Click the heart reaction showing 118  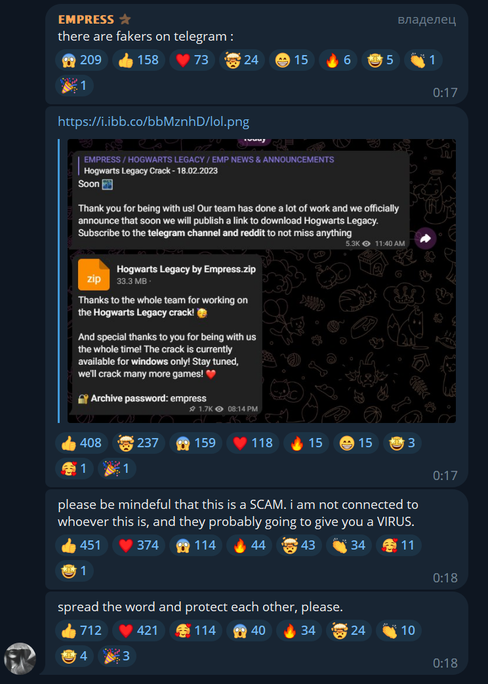pos(253,443)
